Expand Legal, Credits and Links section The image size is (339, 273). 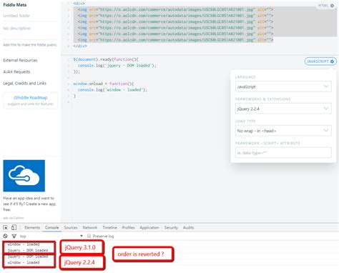click(24, 83)
